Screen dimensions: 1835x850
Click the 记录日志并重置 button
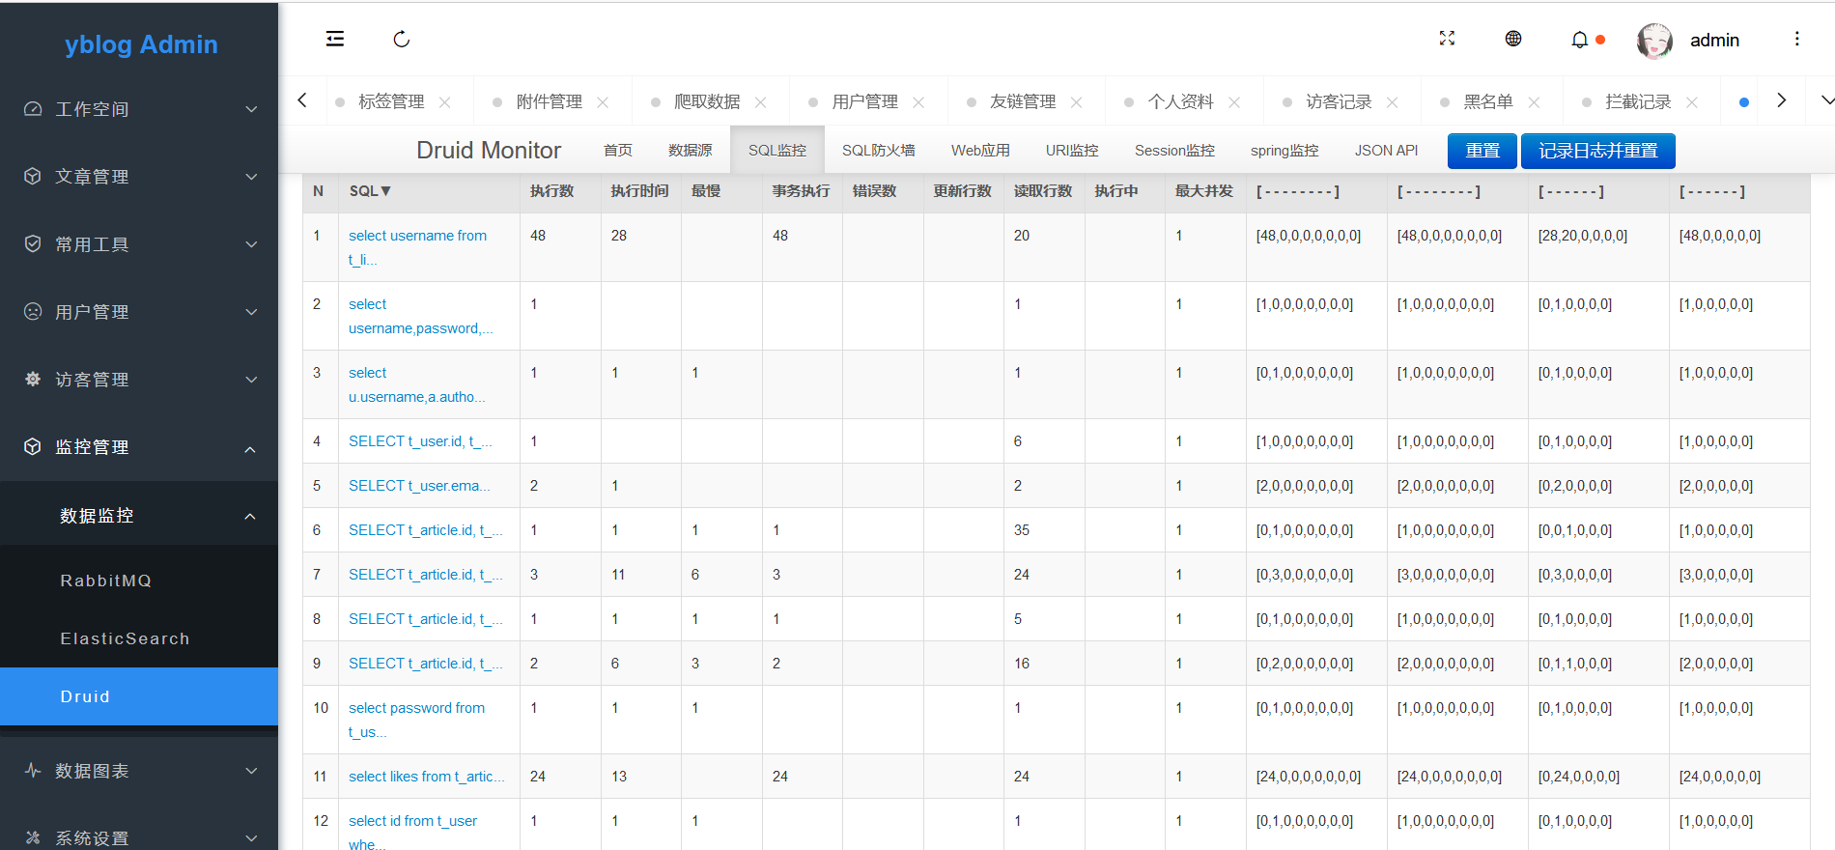tap(1598, 151)
